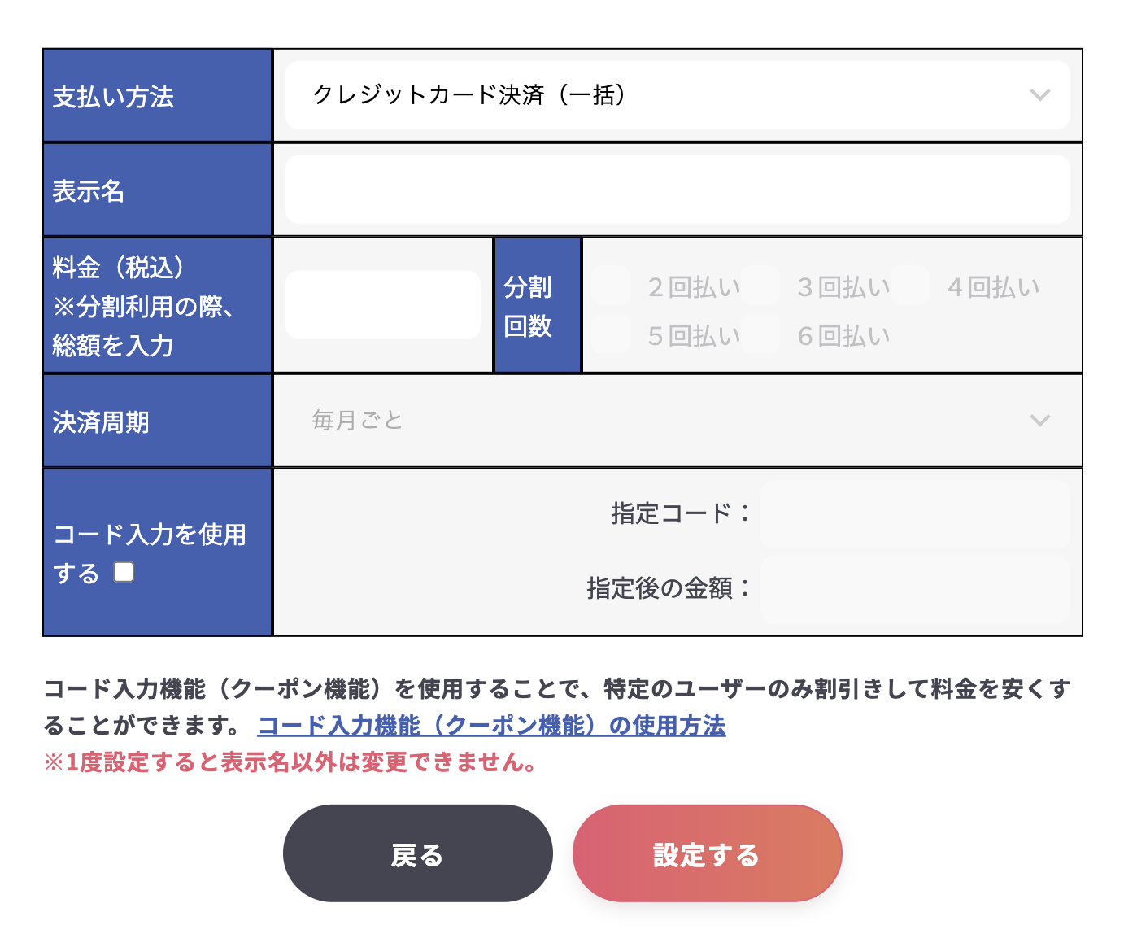Expand the 毎月ごと selector chevron
The width and height of the screenshot is (1124, 934).
(1041, 421)
